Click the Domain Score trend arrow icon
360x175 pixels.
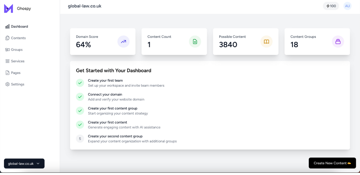123,41
